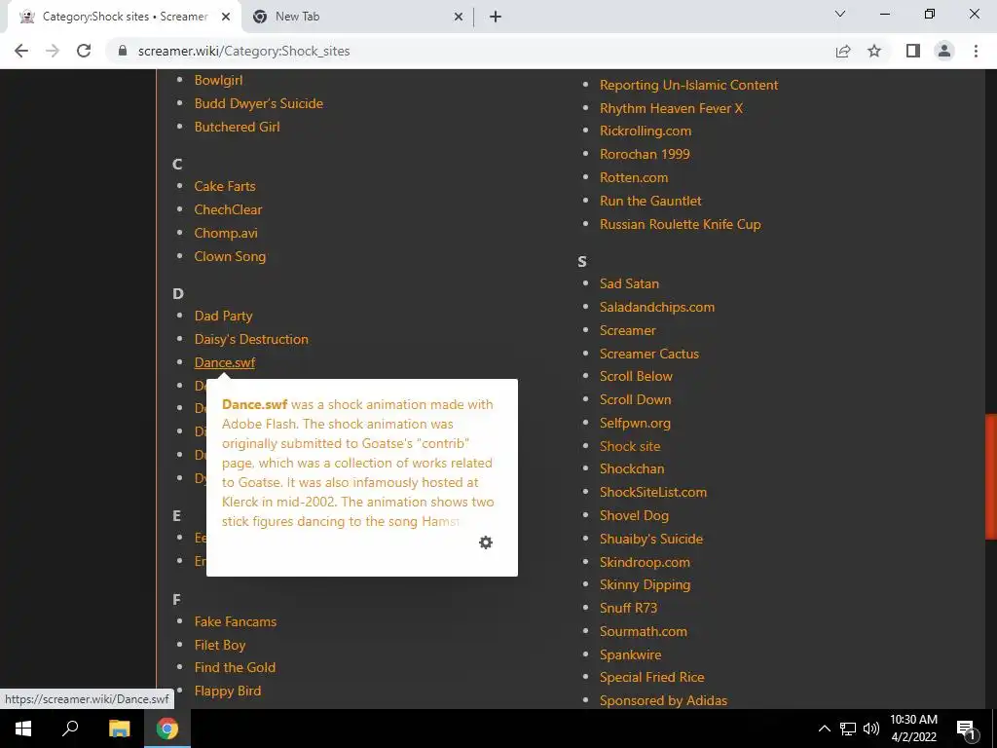Open the Rotten.com link
Image resolution: width=997 pixels, height=748 pixels.
coord(634,177)
